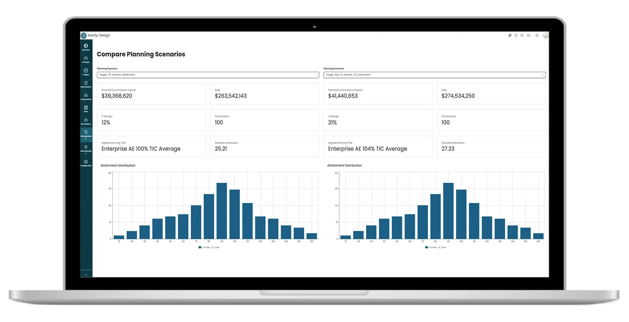Select the 25.21 standard deviation value
Viewport: 629px width, 322px height.
point(221,149)
